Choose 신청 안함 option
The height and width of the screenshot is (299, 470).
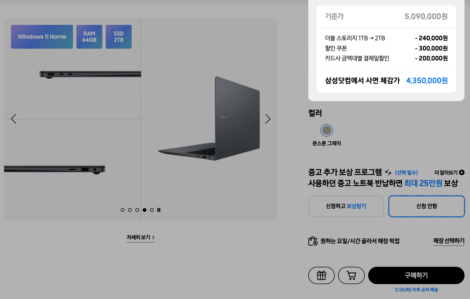427,206
